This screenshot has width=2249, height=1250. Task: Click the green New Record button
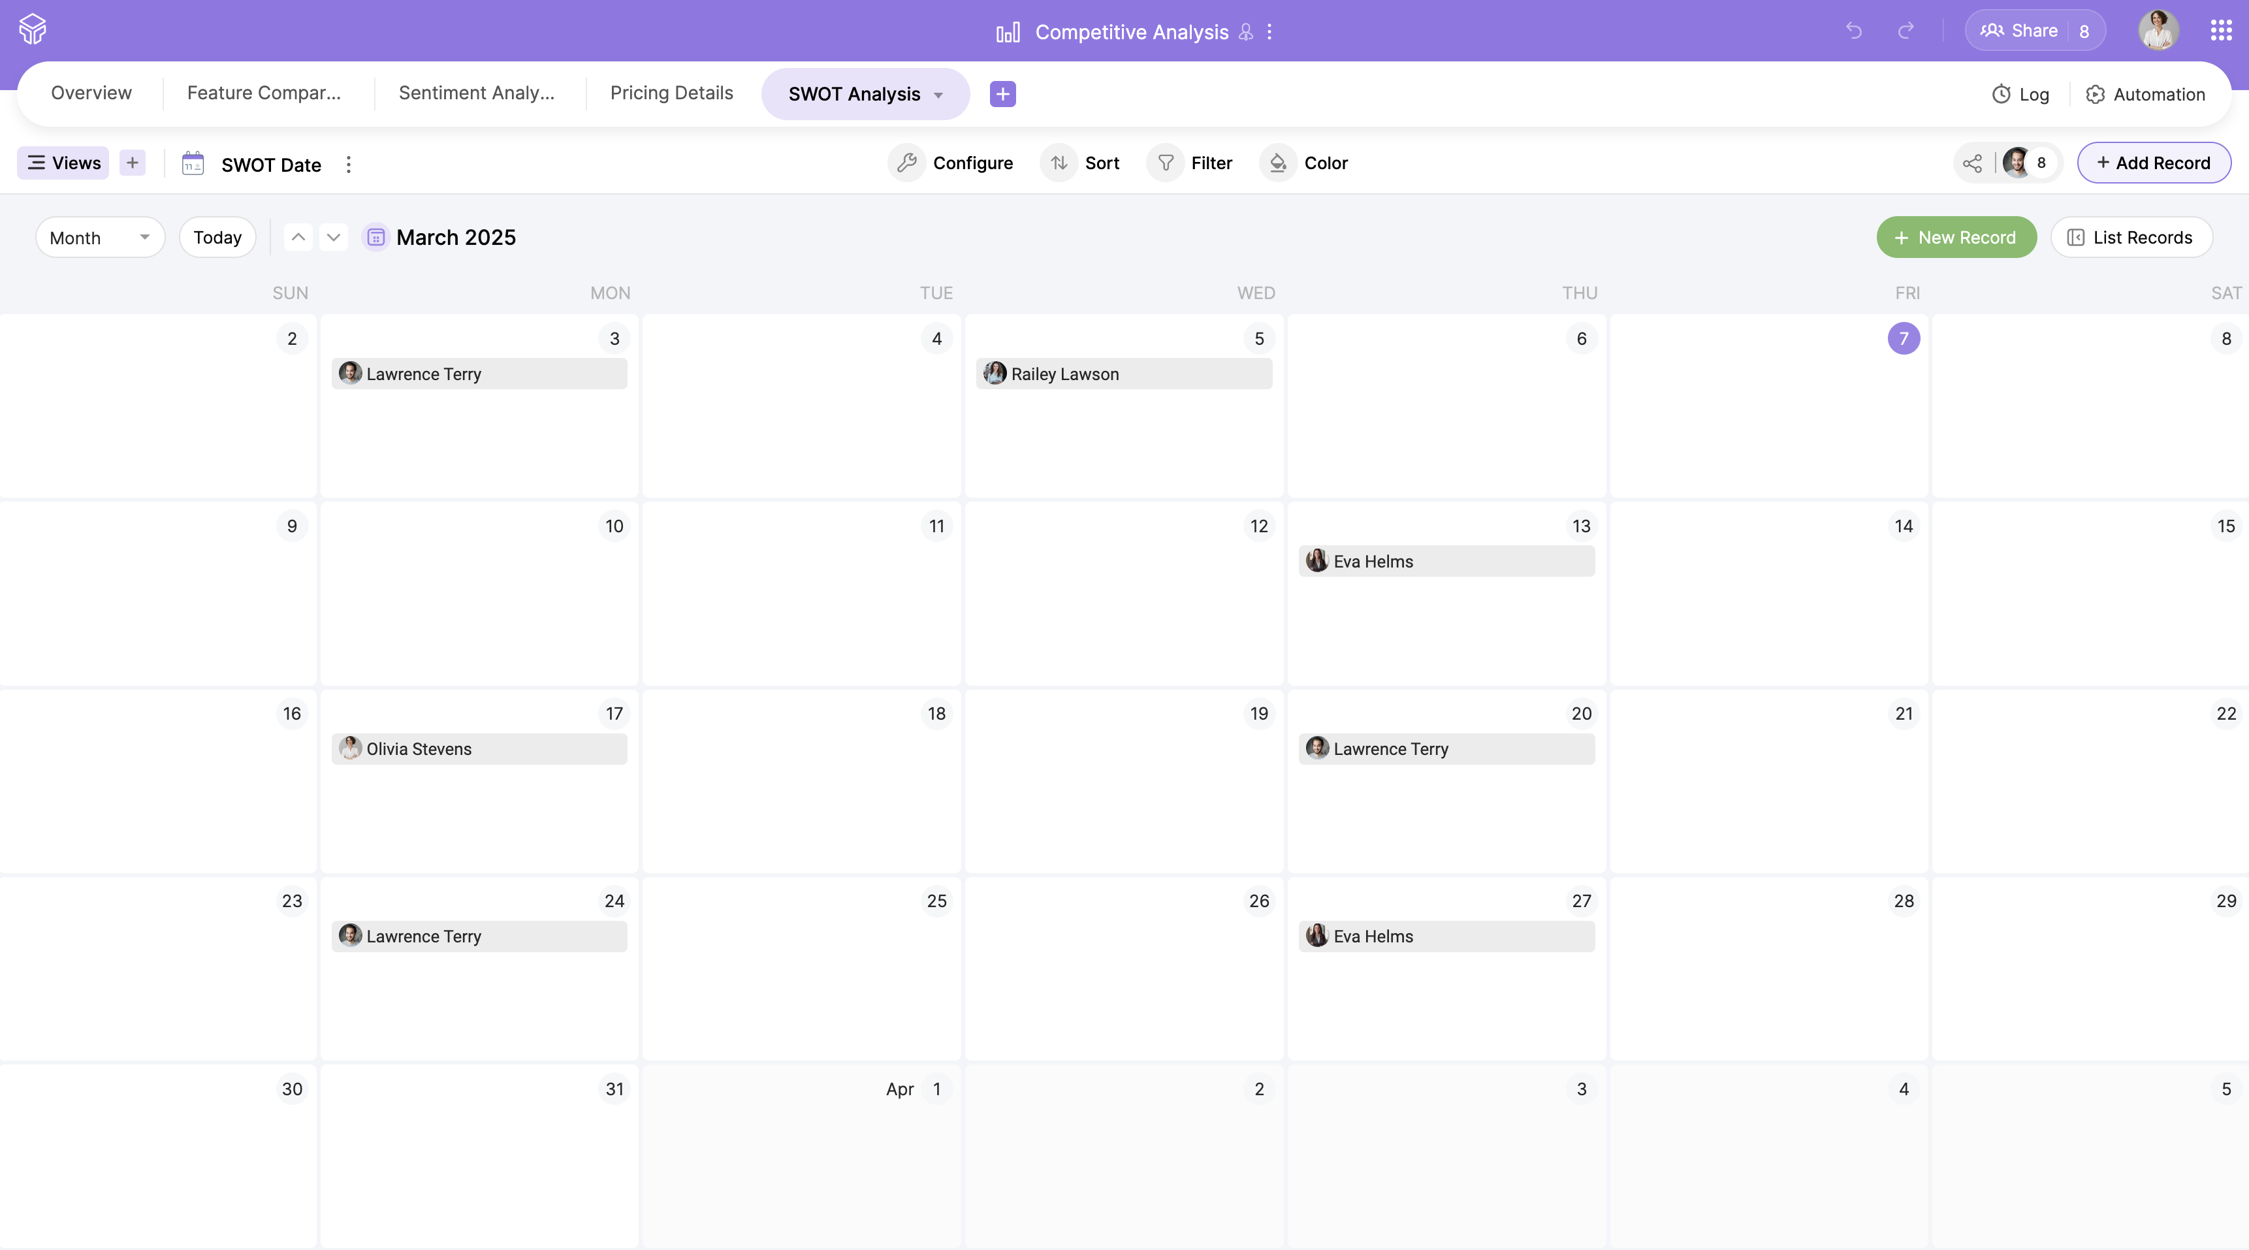1956,238
